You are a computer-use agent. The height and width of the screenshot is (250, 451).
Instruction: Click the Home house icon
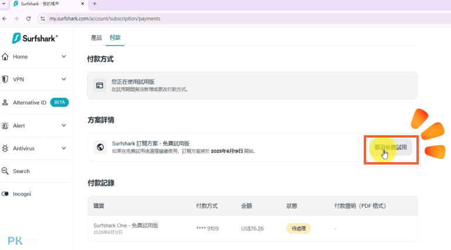pos(5,57)
